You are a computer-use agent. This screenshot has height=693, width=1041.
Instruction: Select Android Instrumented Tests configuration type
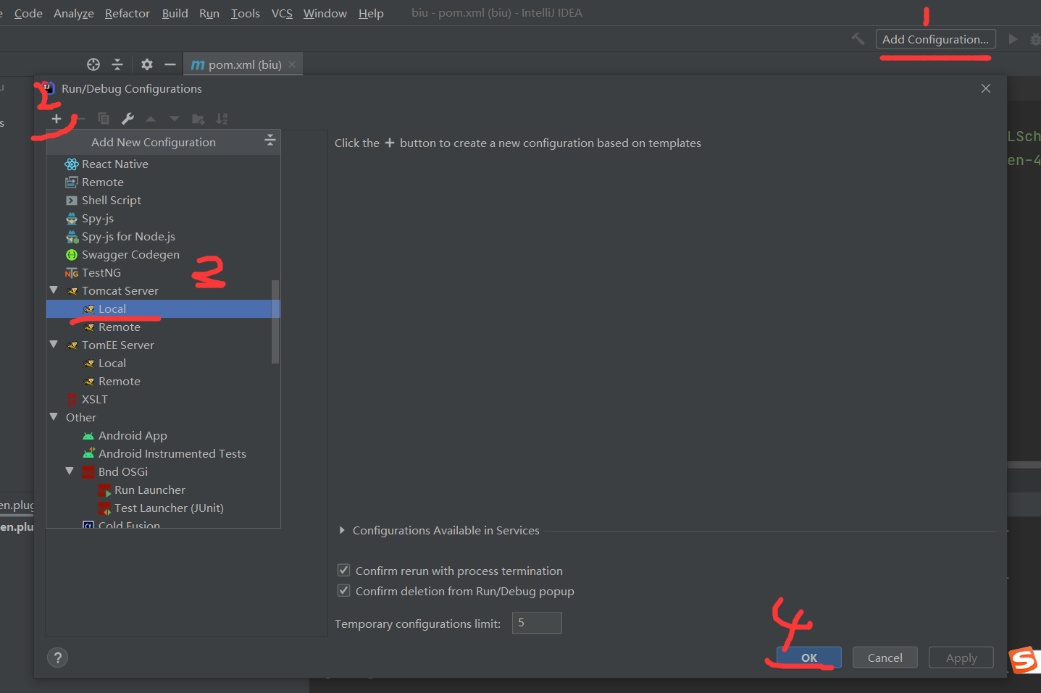tap(172, 453)
